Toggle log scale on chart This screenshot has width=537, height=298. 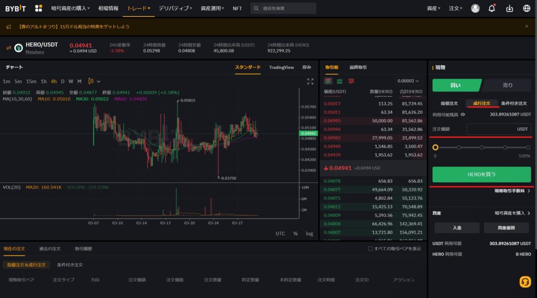pyautogui.click(x=309, y=234)
